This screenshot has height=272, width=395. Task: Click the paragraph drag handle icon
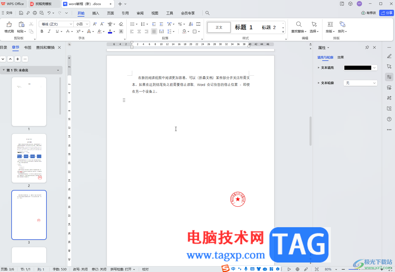click(x=124, y=100)
